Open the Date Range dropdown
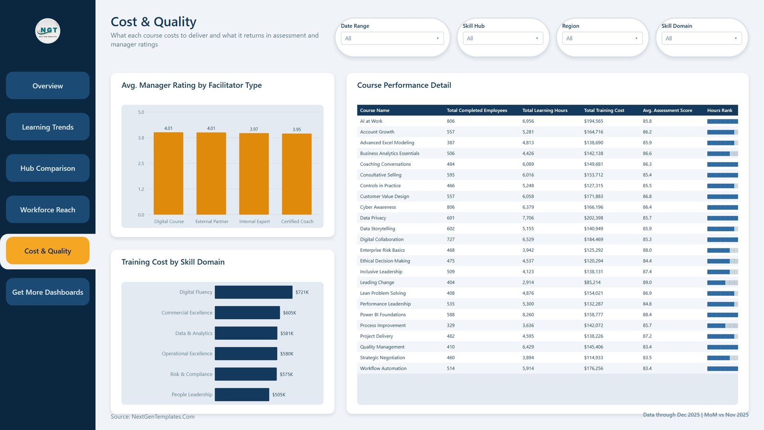Image resolution: width=764 pixels, height=430 pixels. coord(392,38)
